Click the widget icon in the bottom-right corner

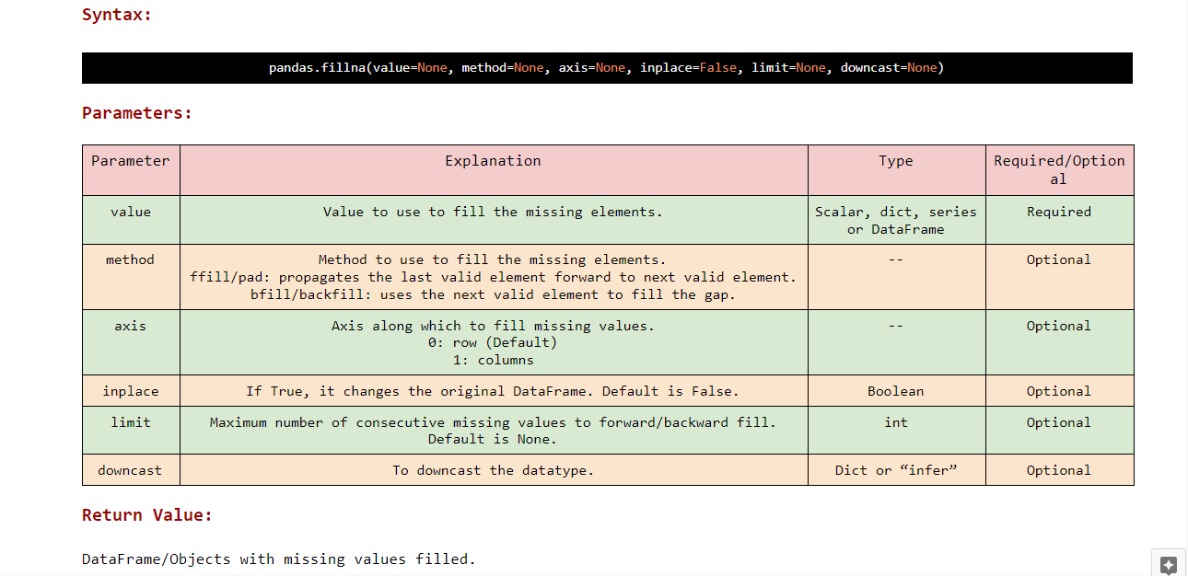pos(1168,564)
